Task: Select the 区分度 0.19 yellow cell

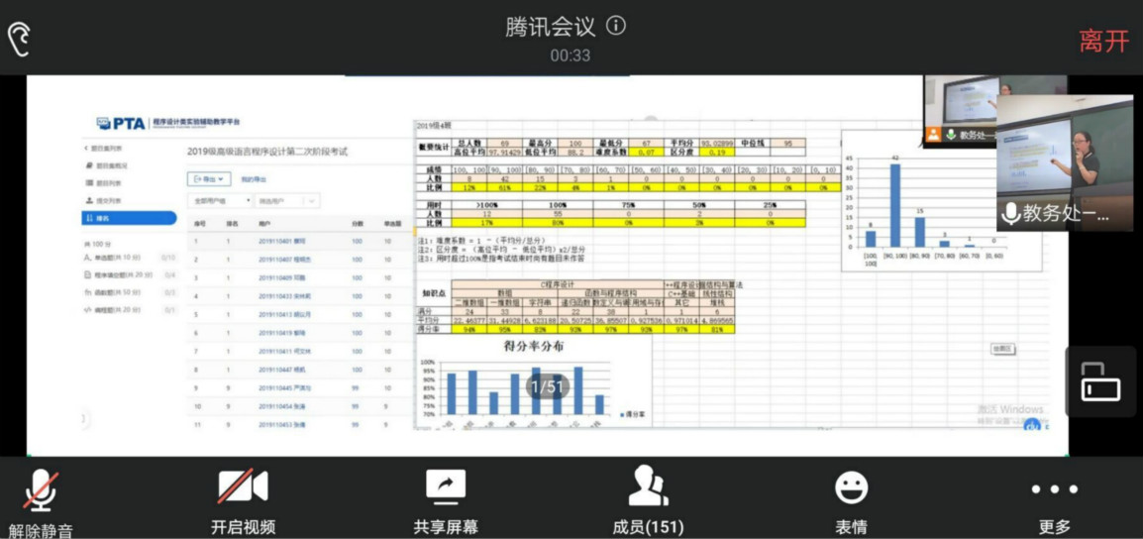Action: tap(716, 153)
